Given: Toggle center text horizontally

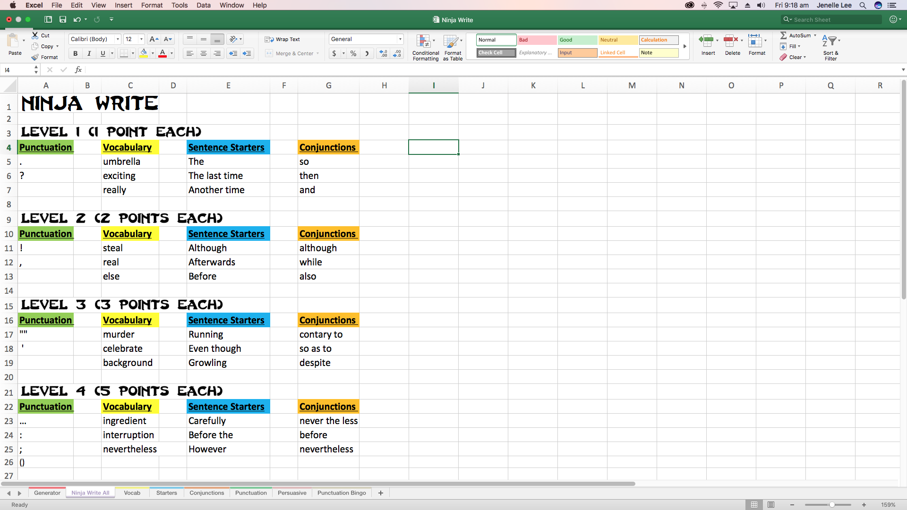Looking at the screenshot, I should pos(204,53).
